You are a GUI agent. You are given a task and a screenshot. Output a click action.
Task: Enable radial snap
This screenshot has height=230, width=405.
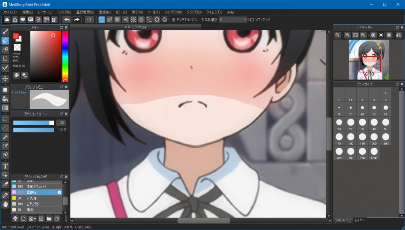coord(133,19)
